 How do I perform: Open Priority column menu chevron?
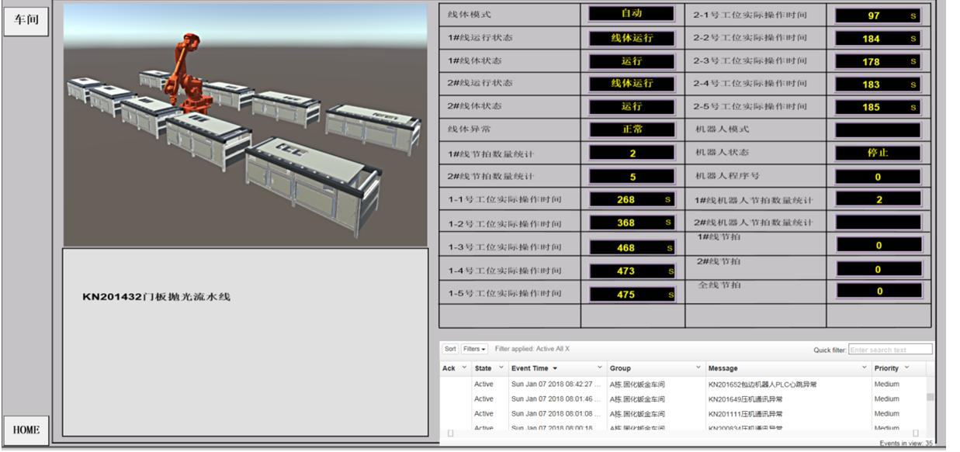click(x=906, y=367)
